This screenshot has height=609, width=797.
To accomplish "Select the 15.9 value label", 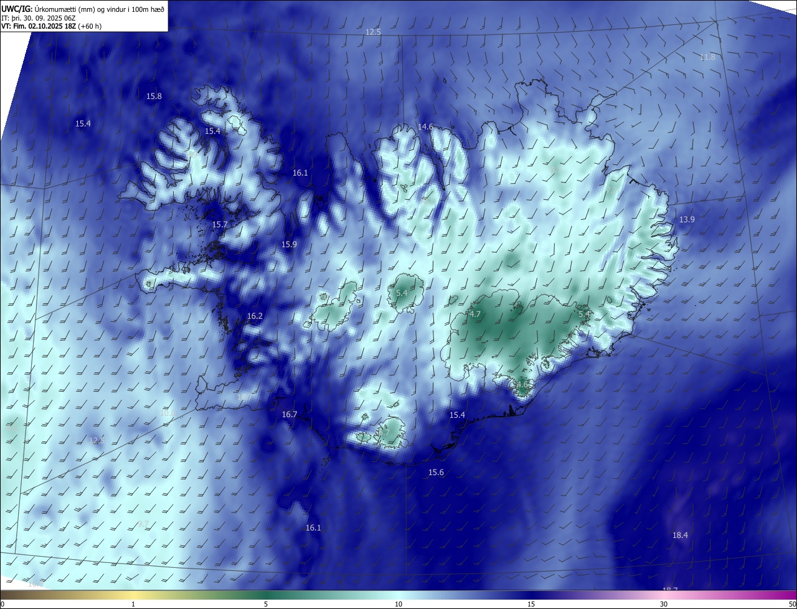I will coord(289,245).
